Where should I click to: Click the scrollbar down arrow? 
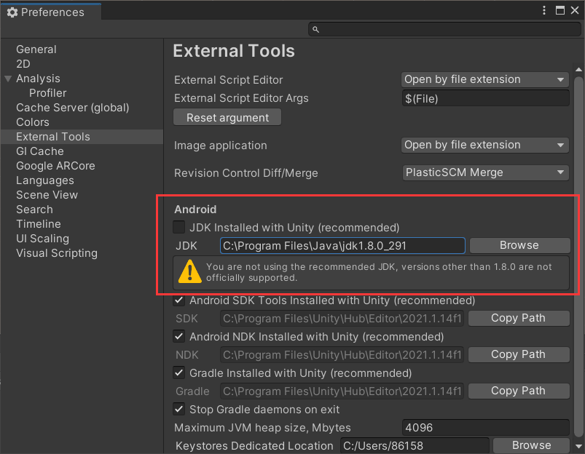578,447
